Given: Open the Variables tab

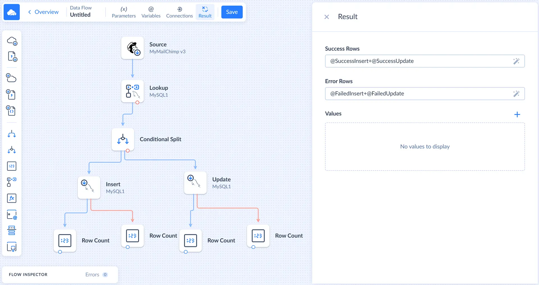Looking at the screenshot, I should (151, 12).
